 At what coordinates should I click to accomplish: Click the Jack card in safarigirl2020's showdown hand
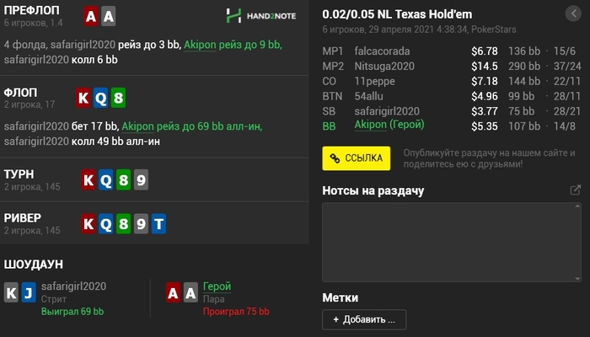pyautogui.click(x=29, y=292)
